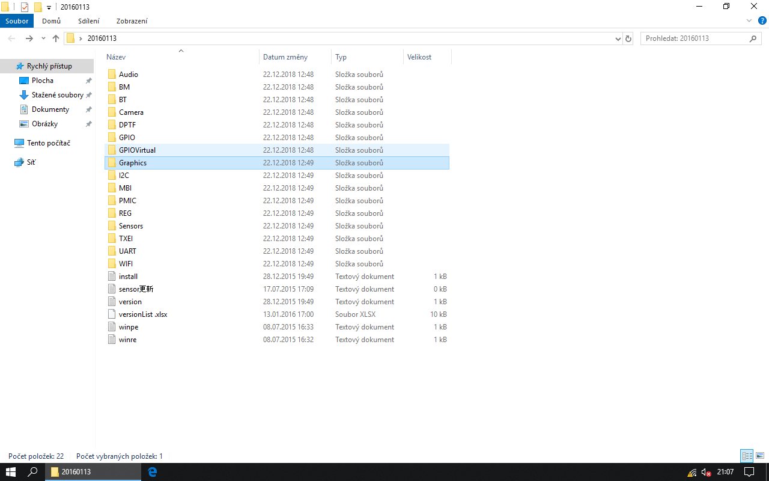
Task: Click the Refresh button in address bar
Action: pos(628,38)
